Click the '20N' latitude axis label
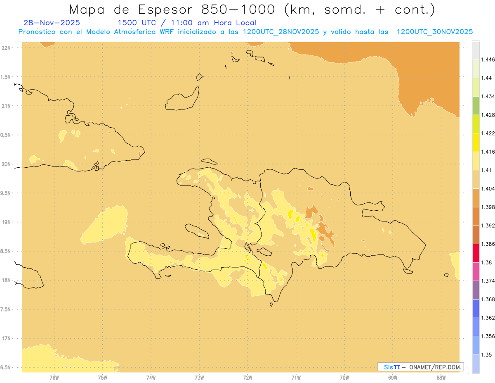Screen dimensions: 495x383 click(x=6, y=164)
